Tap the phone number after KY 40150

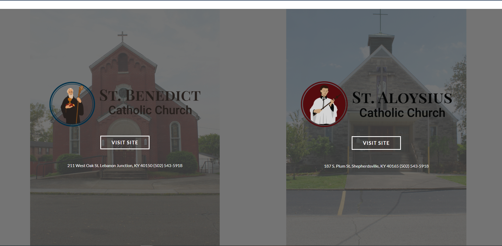(168, 165)
